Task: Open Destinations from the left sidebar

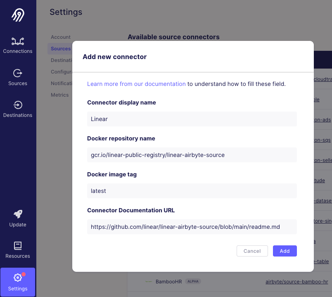Action: (18, 108)
